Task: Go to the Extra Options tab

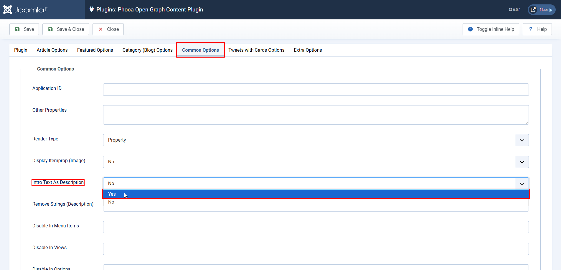Action: click(x=308, y=50)
